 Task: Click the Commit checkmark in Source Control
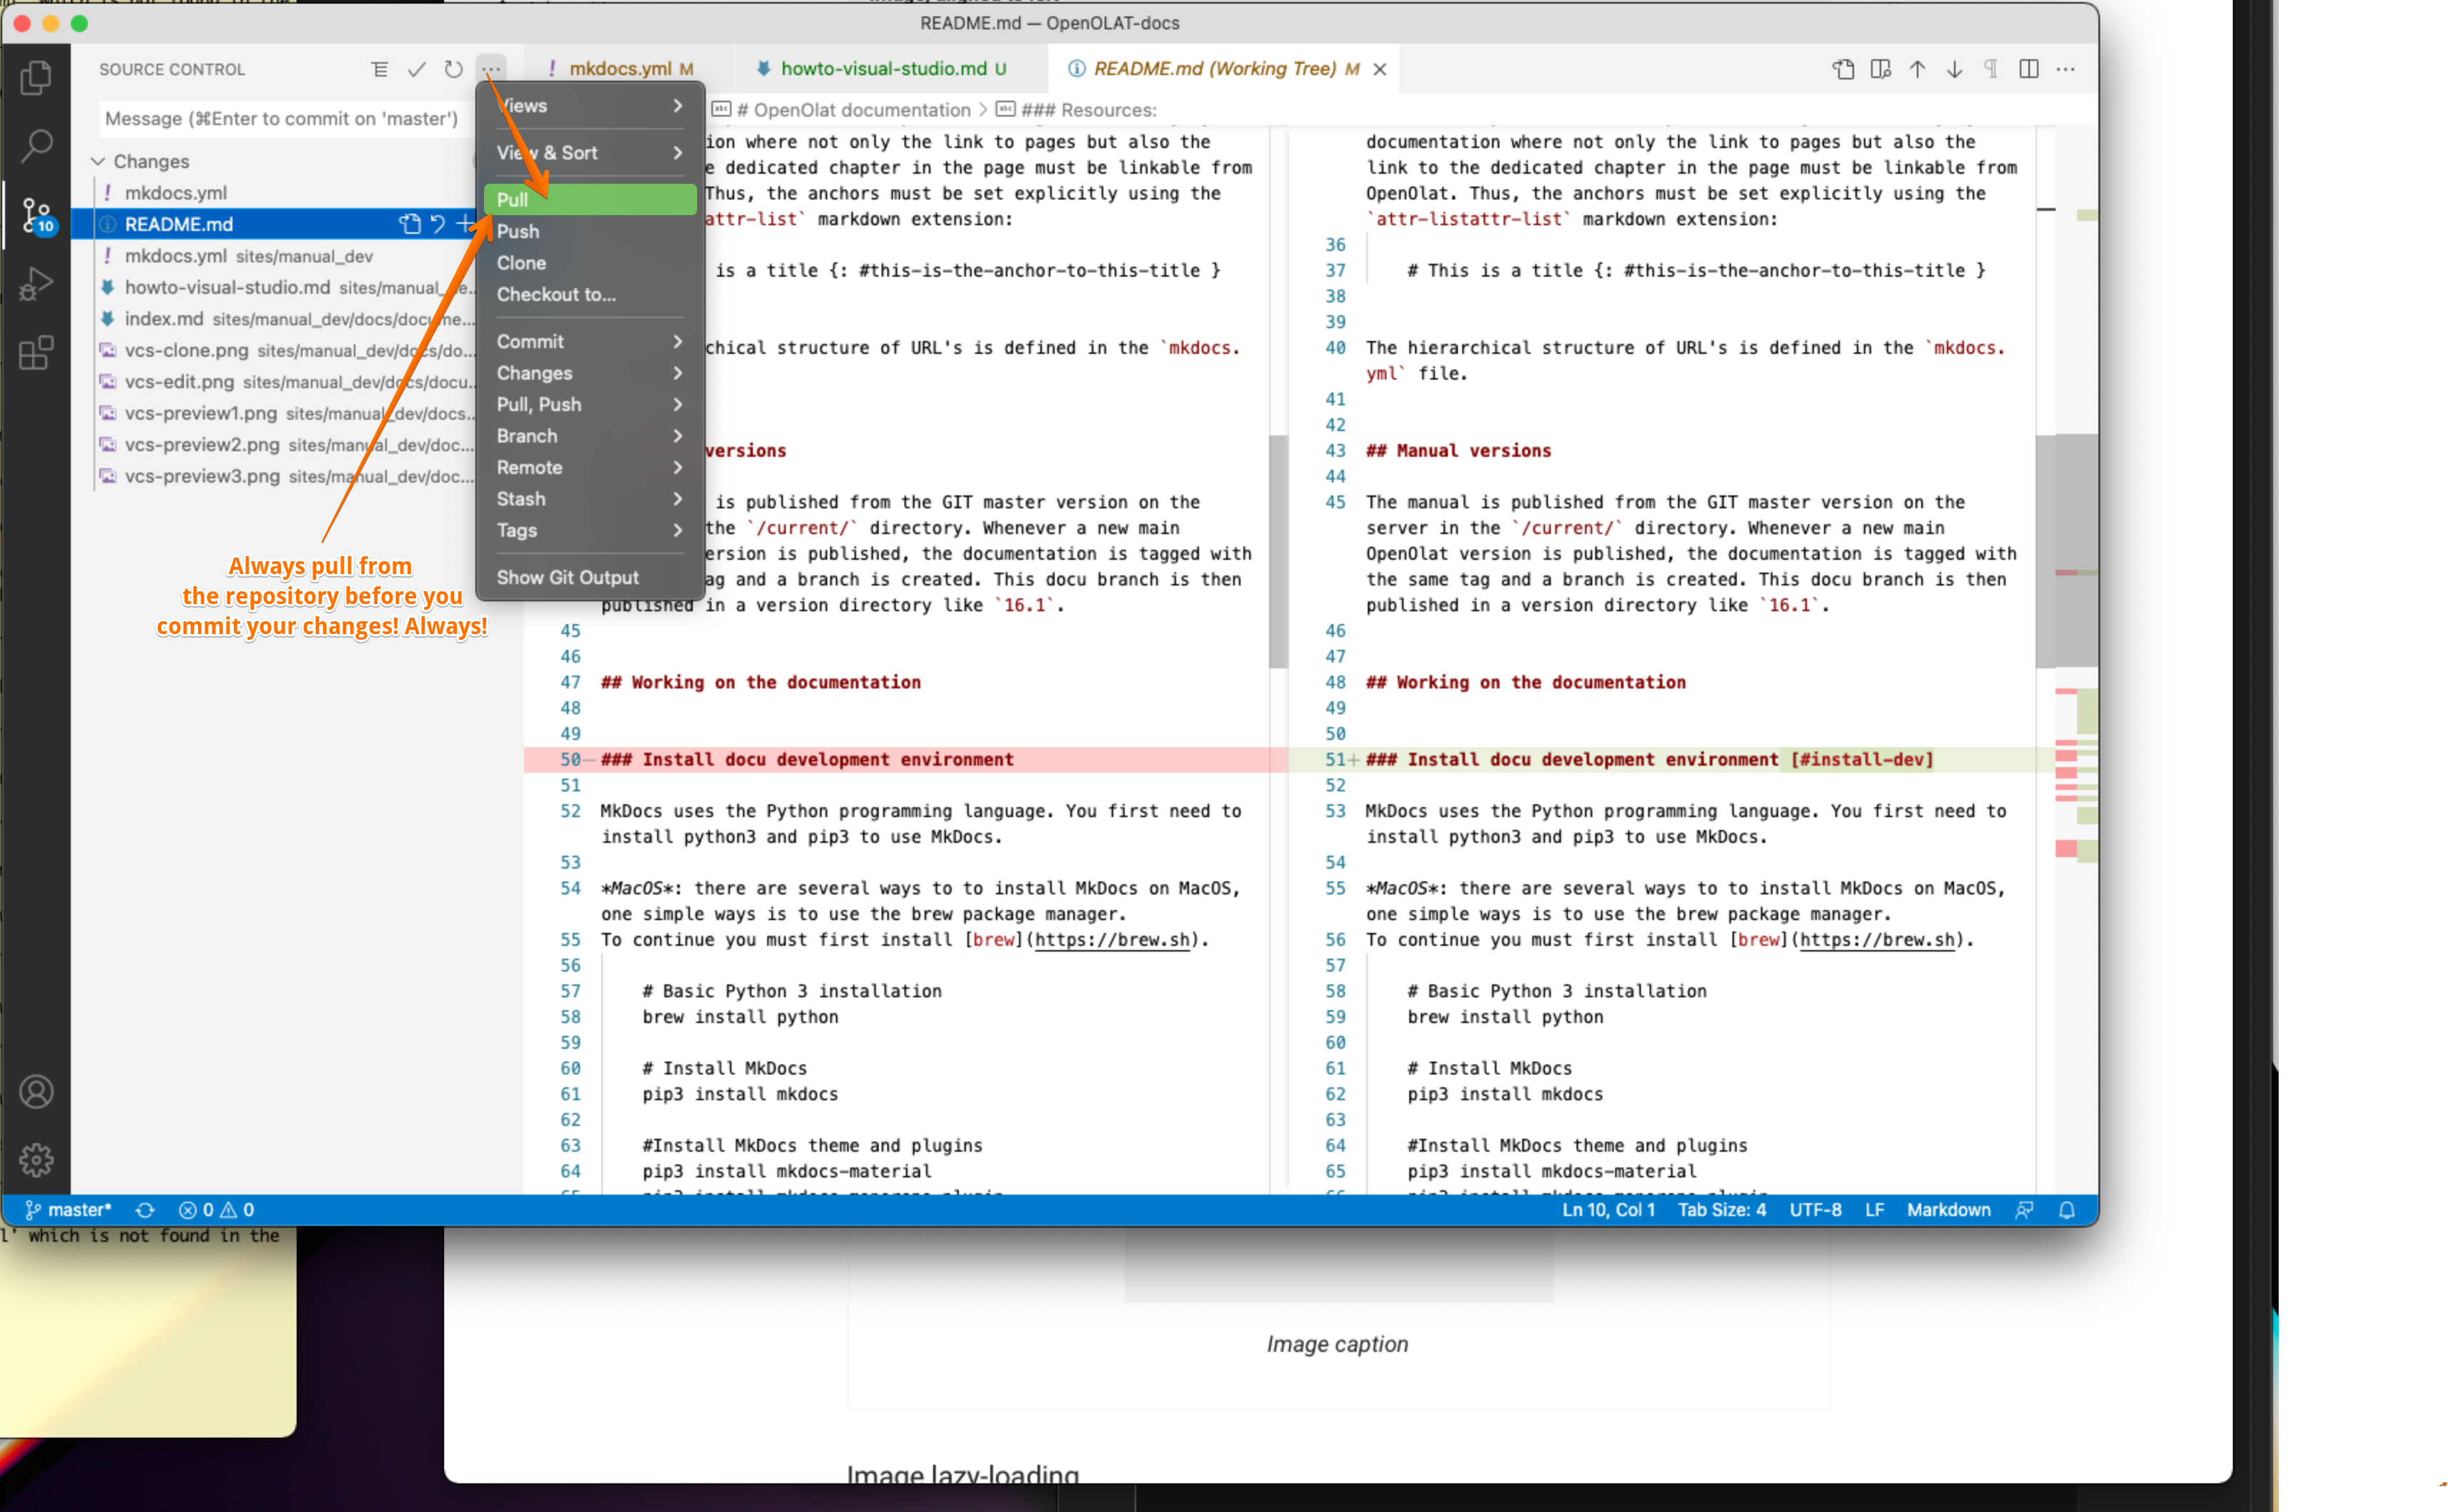click(416, 69)
